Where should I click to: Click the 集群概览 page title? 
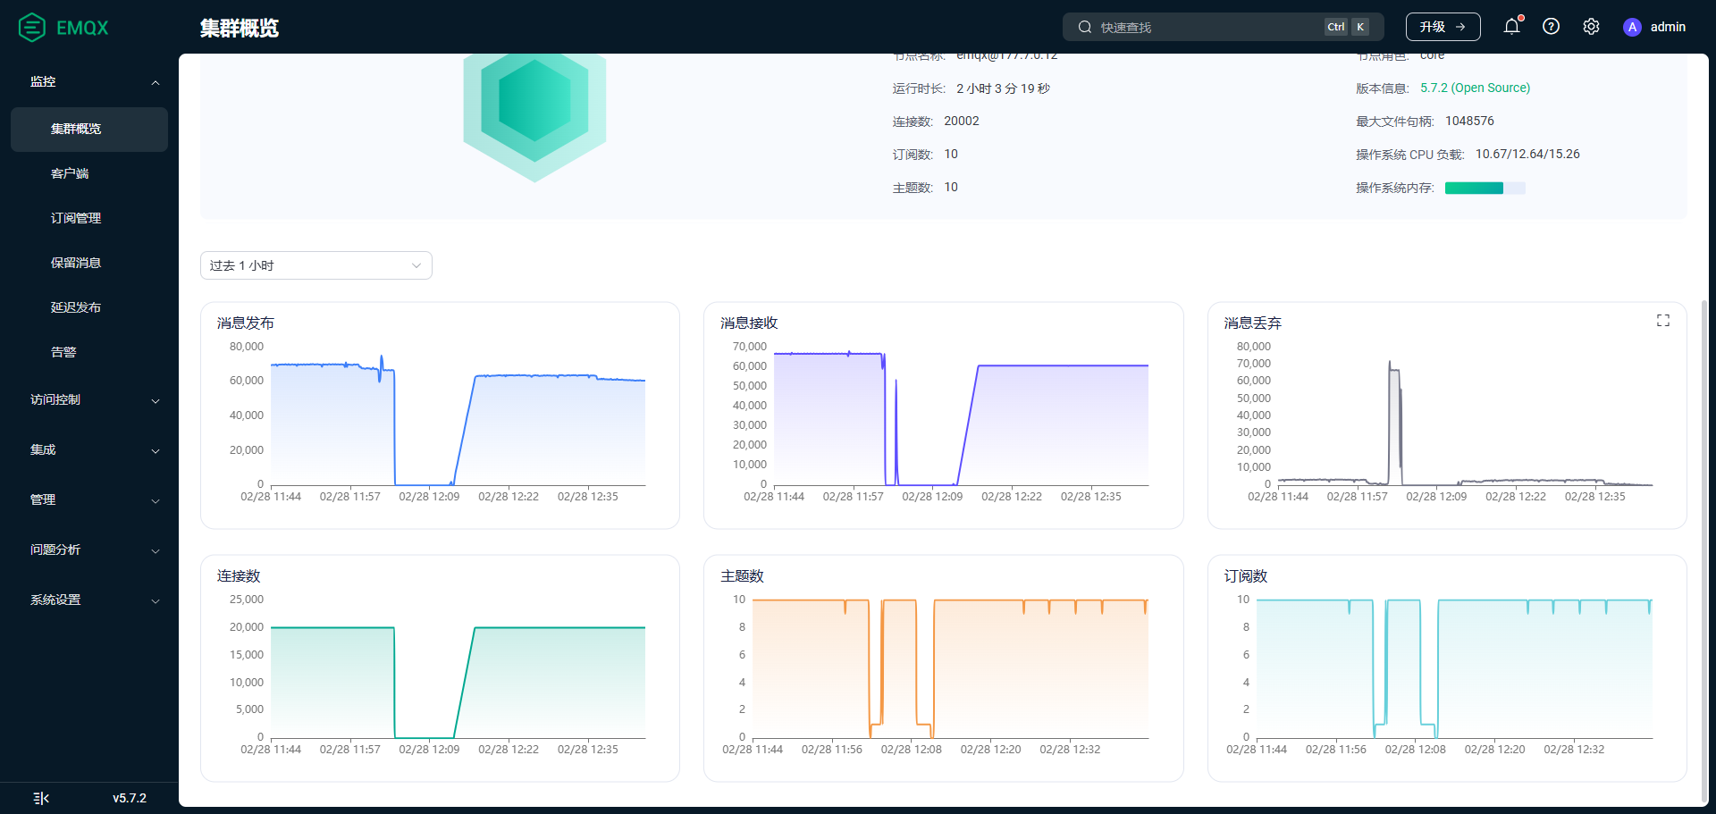click(240, 28)
